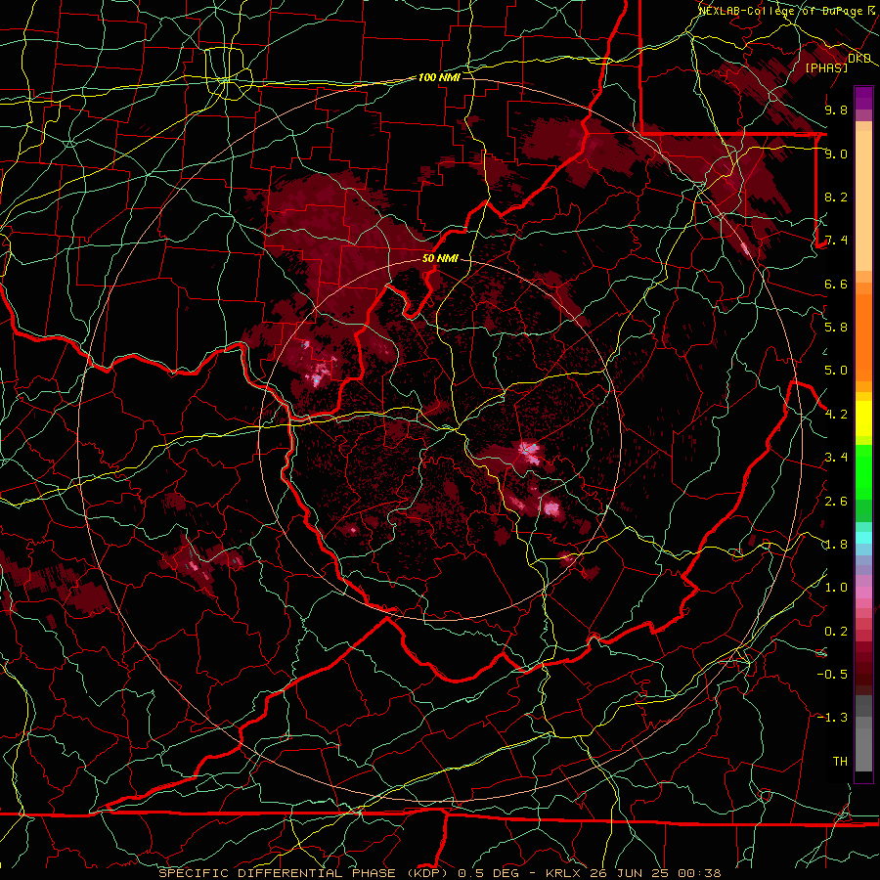The height and width of the screenshot is (880, 880).
Task: Click the '50 NMI' range ring label
Action: coord(440,259)
